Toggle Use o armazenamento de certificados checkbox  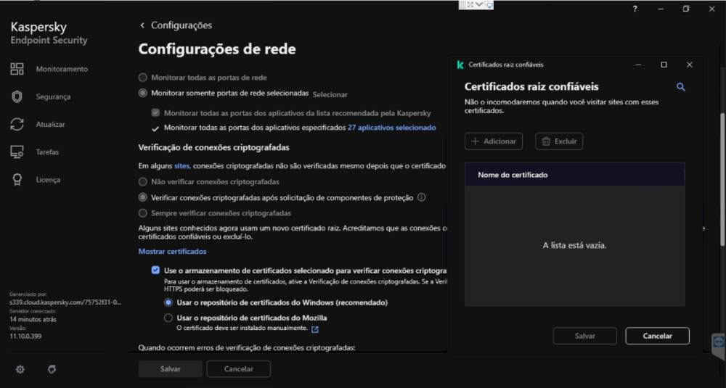tap(155, 270)
